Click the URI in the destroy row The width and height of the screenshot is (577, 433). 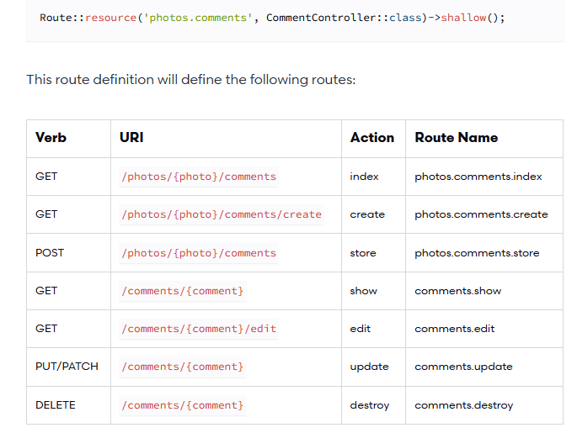tap(183, 405)
